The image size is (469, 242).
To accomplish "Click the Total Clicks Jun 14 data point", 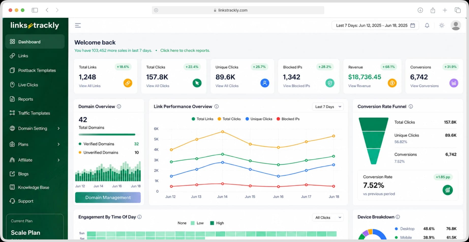I will click(x=222, y=132).
